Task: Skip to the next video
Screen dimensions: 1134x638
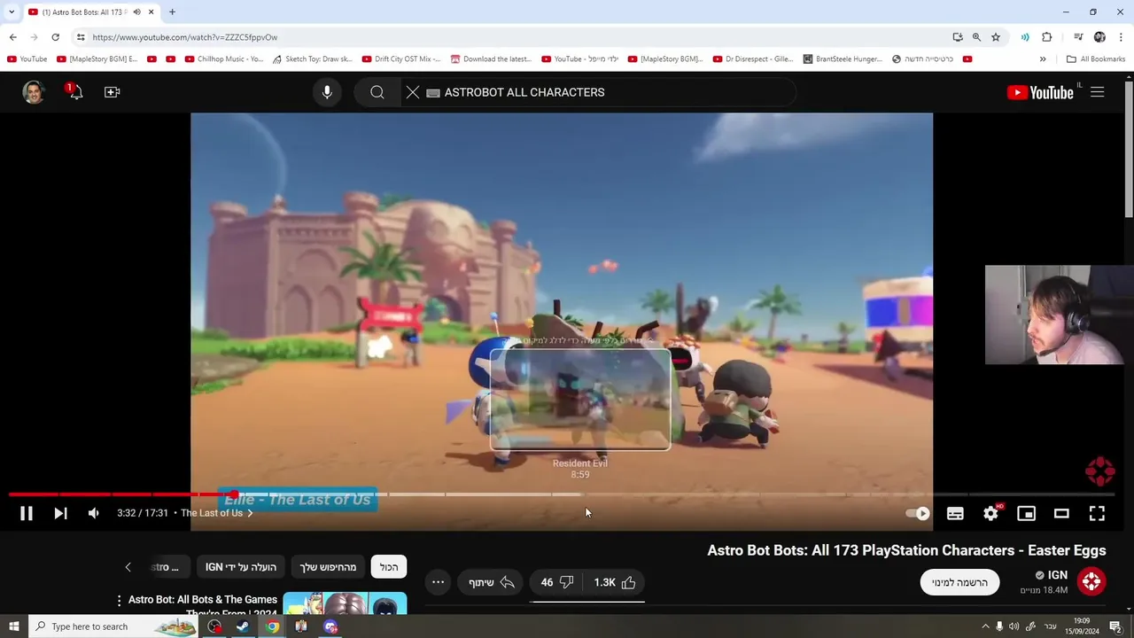Action: coord(60,513)
